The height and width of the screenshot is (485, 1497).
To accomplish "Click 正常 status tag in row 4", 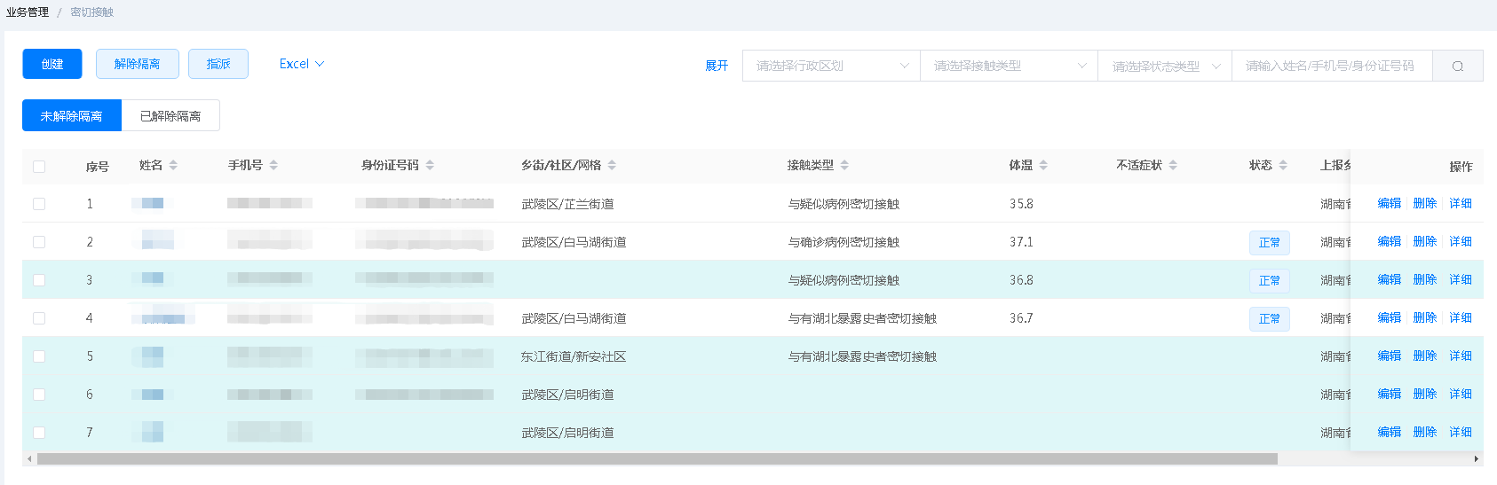I will tap(1270, 318).
